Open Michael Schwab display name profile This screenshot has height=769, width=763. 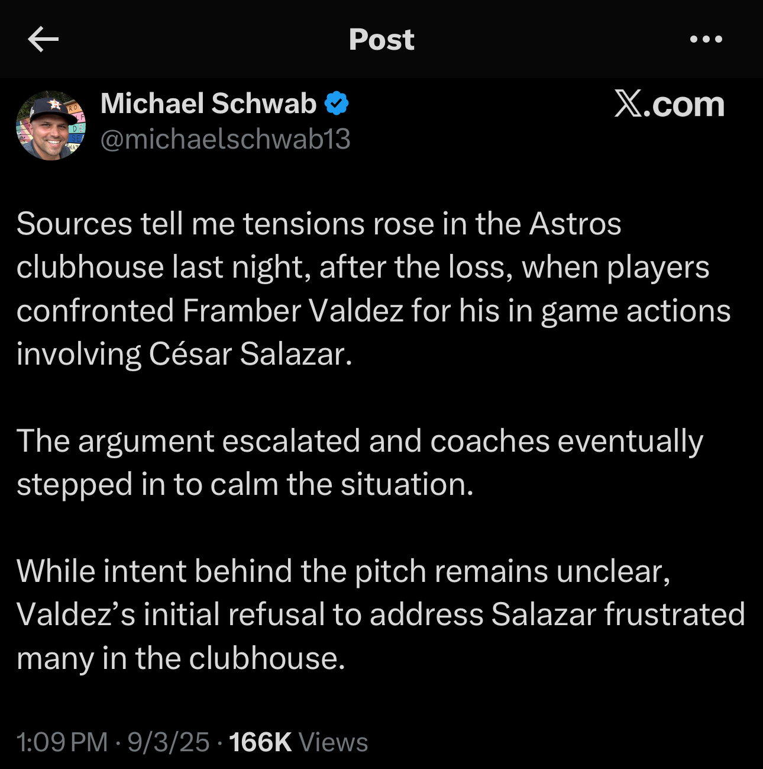click(x=209, y=104)
